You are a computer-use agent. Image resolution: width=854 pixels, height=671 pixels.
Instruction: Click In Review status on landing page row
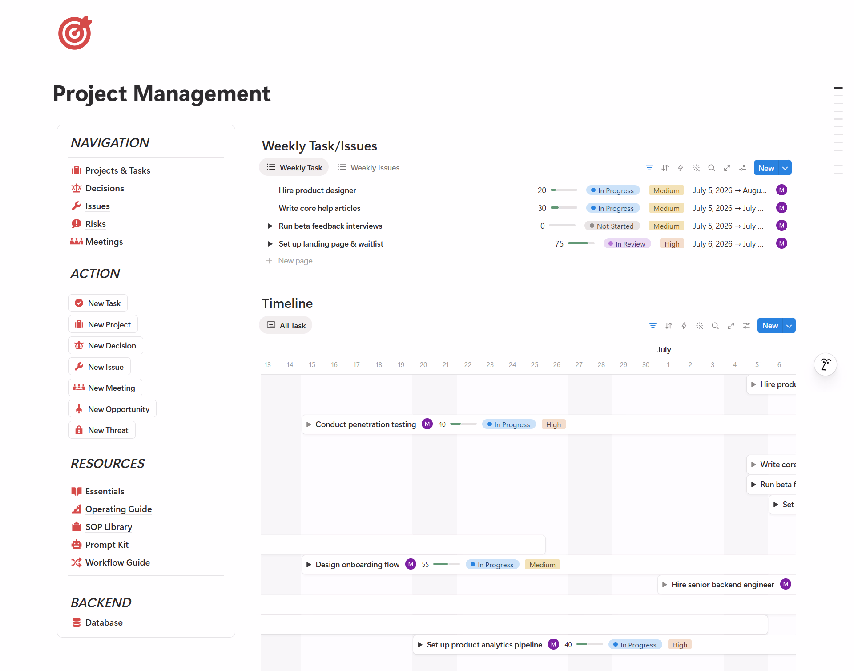(627, 244)
